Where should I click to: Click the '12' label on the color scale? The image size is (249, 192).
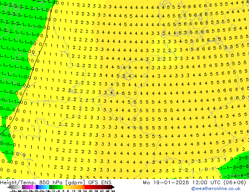tap(74, 191)
